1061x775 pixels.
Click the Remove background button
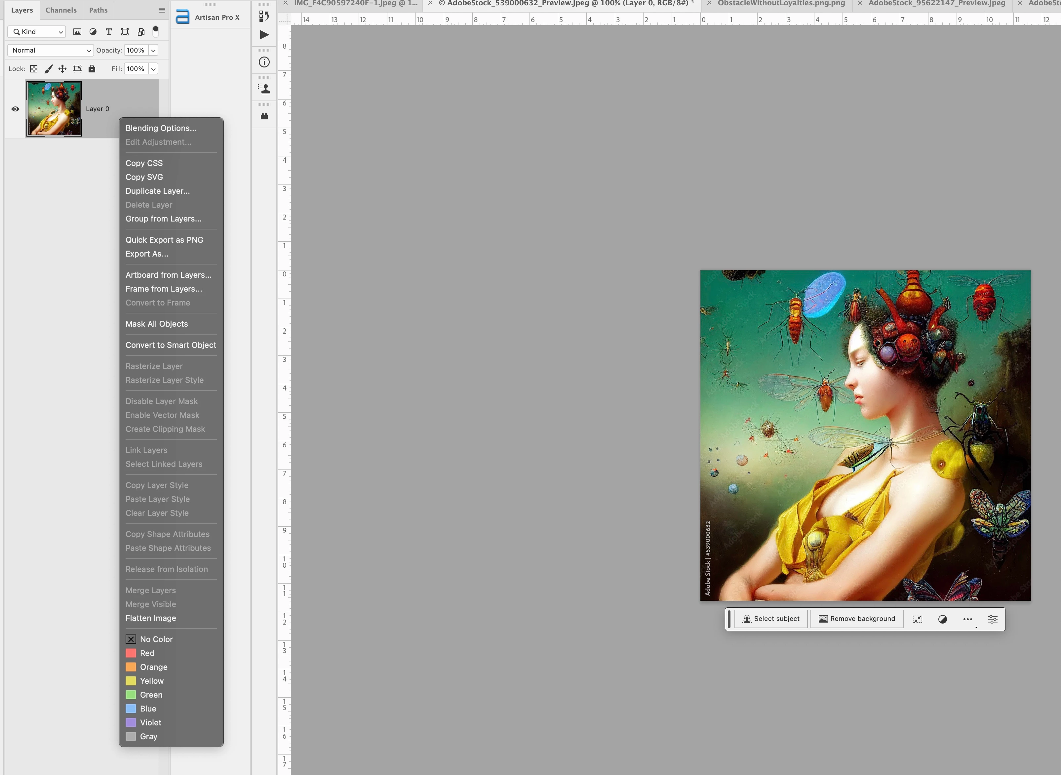point(857,619)
